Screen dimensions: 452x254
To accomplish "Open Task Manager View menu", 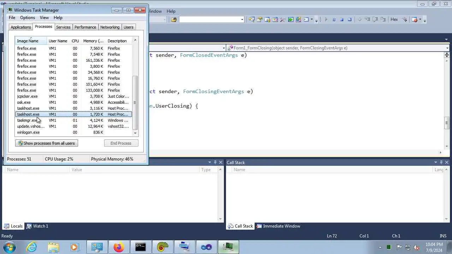I will tap(44, 18).
